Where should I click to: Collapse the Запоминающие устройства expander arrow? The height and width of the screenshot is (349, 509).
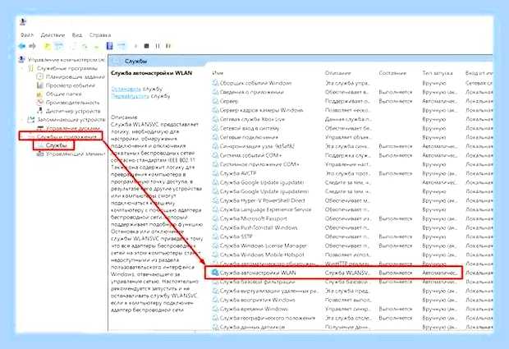pos(23,120)
